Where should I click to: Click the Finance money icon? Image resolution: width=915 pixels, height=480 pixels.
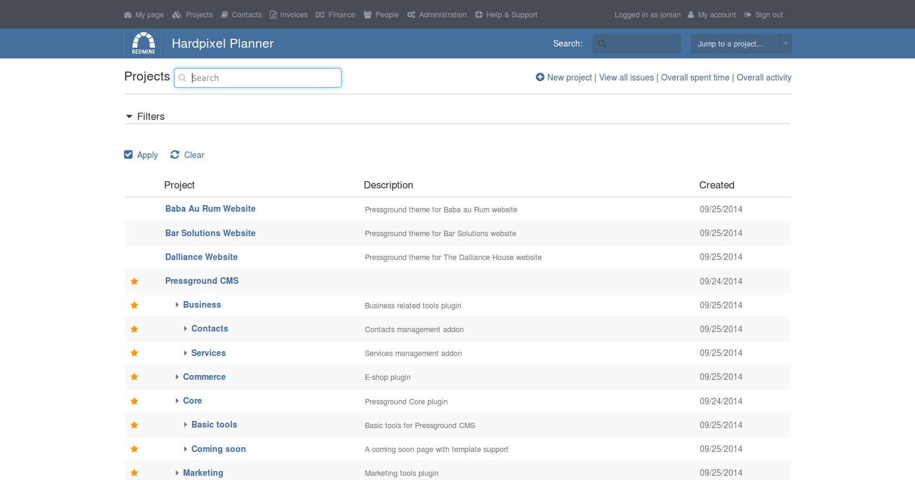click(320, 15)
